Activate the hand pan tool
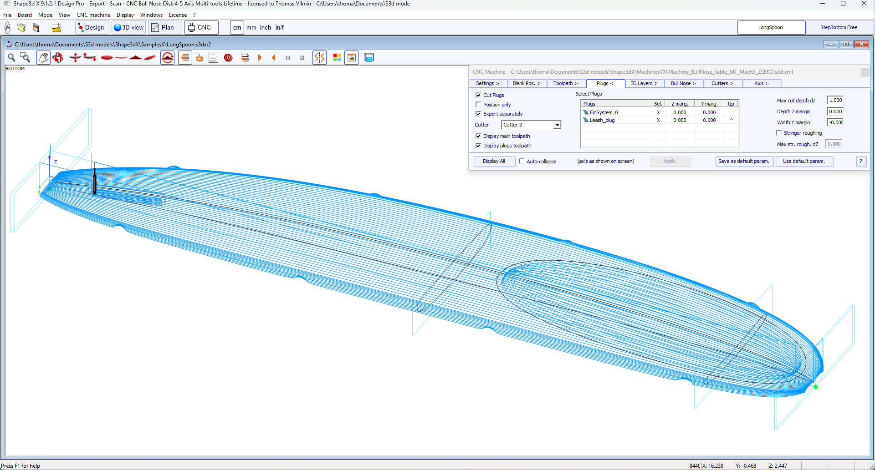 click(43, 58)
